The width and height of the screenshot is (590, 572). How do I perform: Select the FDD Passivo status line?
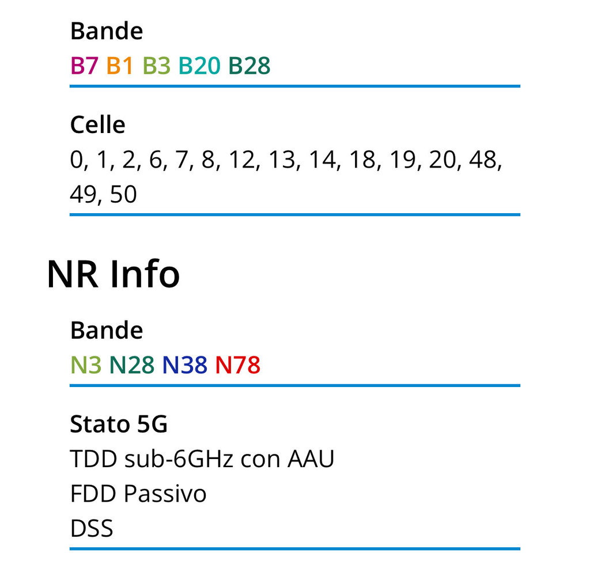(138, 494)
